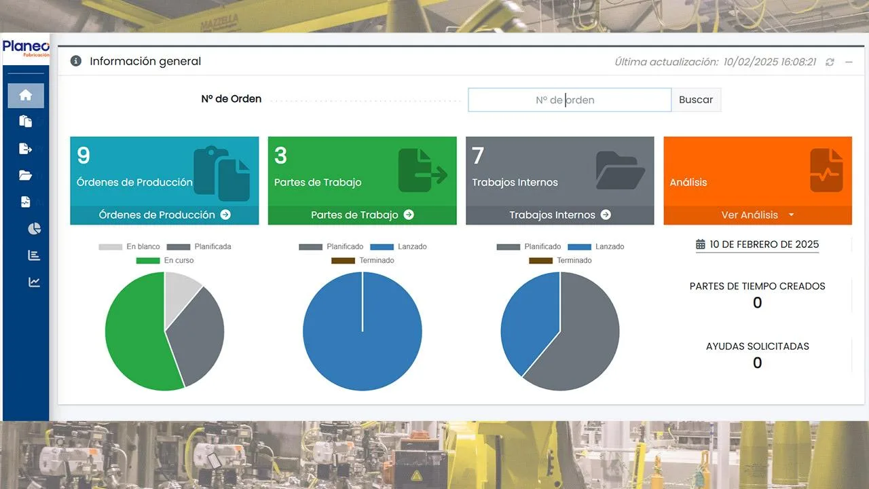Open the Trabajos Internos footer link
The image size is (869, 489).
pyautogui.click(x=560, y=215)
